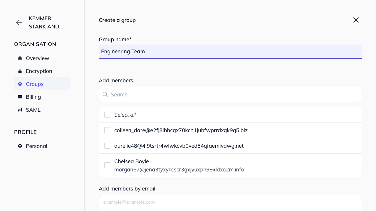Select Billing from the Organisation menu

[33, 97]
